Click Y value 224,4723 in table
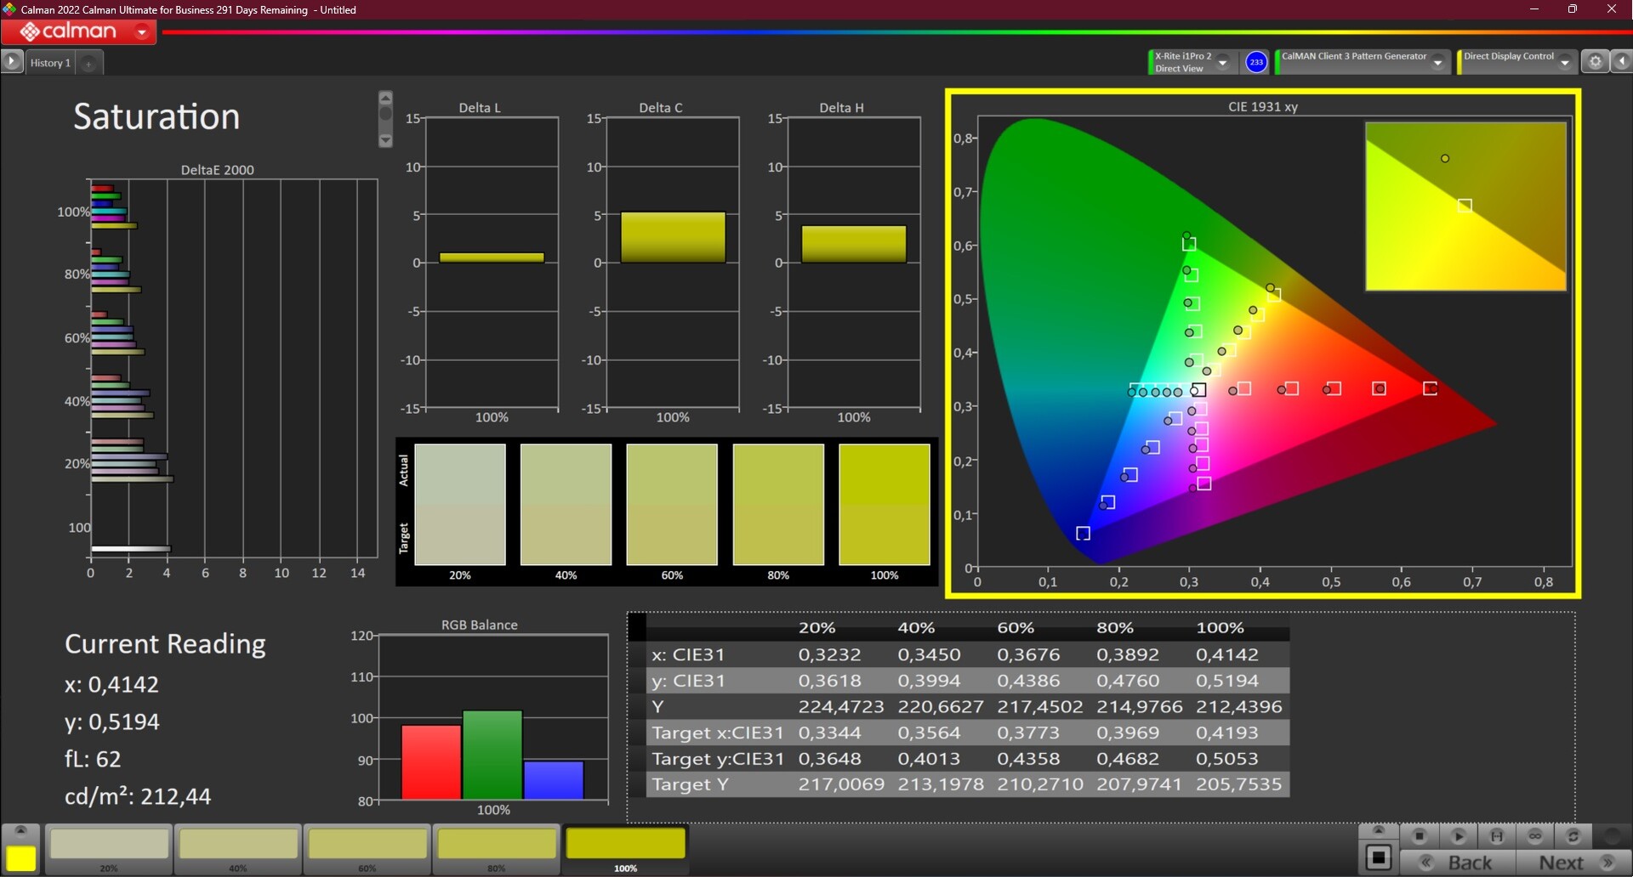 (x=840, y=706)
